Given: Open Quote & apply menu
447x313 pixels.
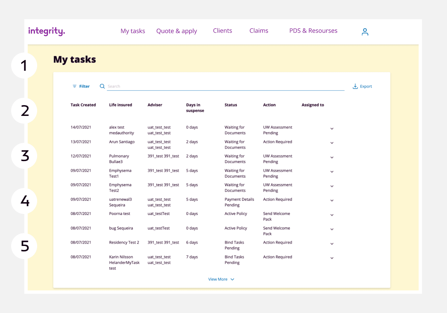Looking at the screenshot, I should point(177,31).
